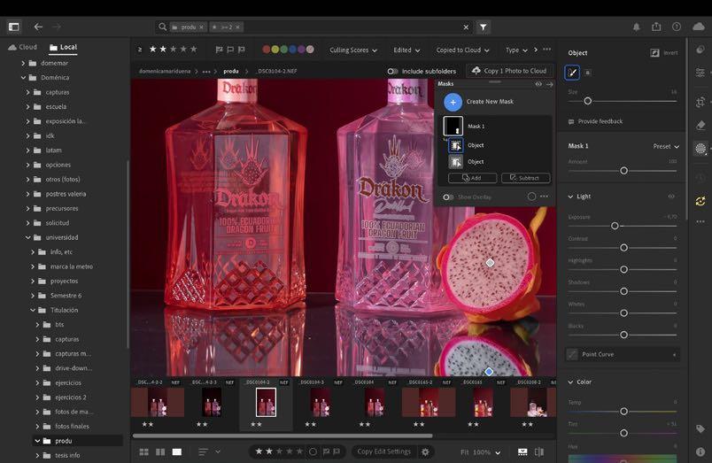This screenshot has width=712, height=463.
Task: Select the produ folder in tree
Action: (77, 441)
